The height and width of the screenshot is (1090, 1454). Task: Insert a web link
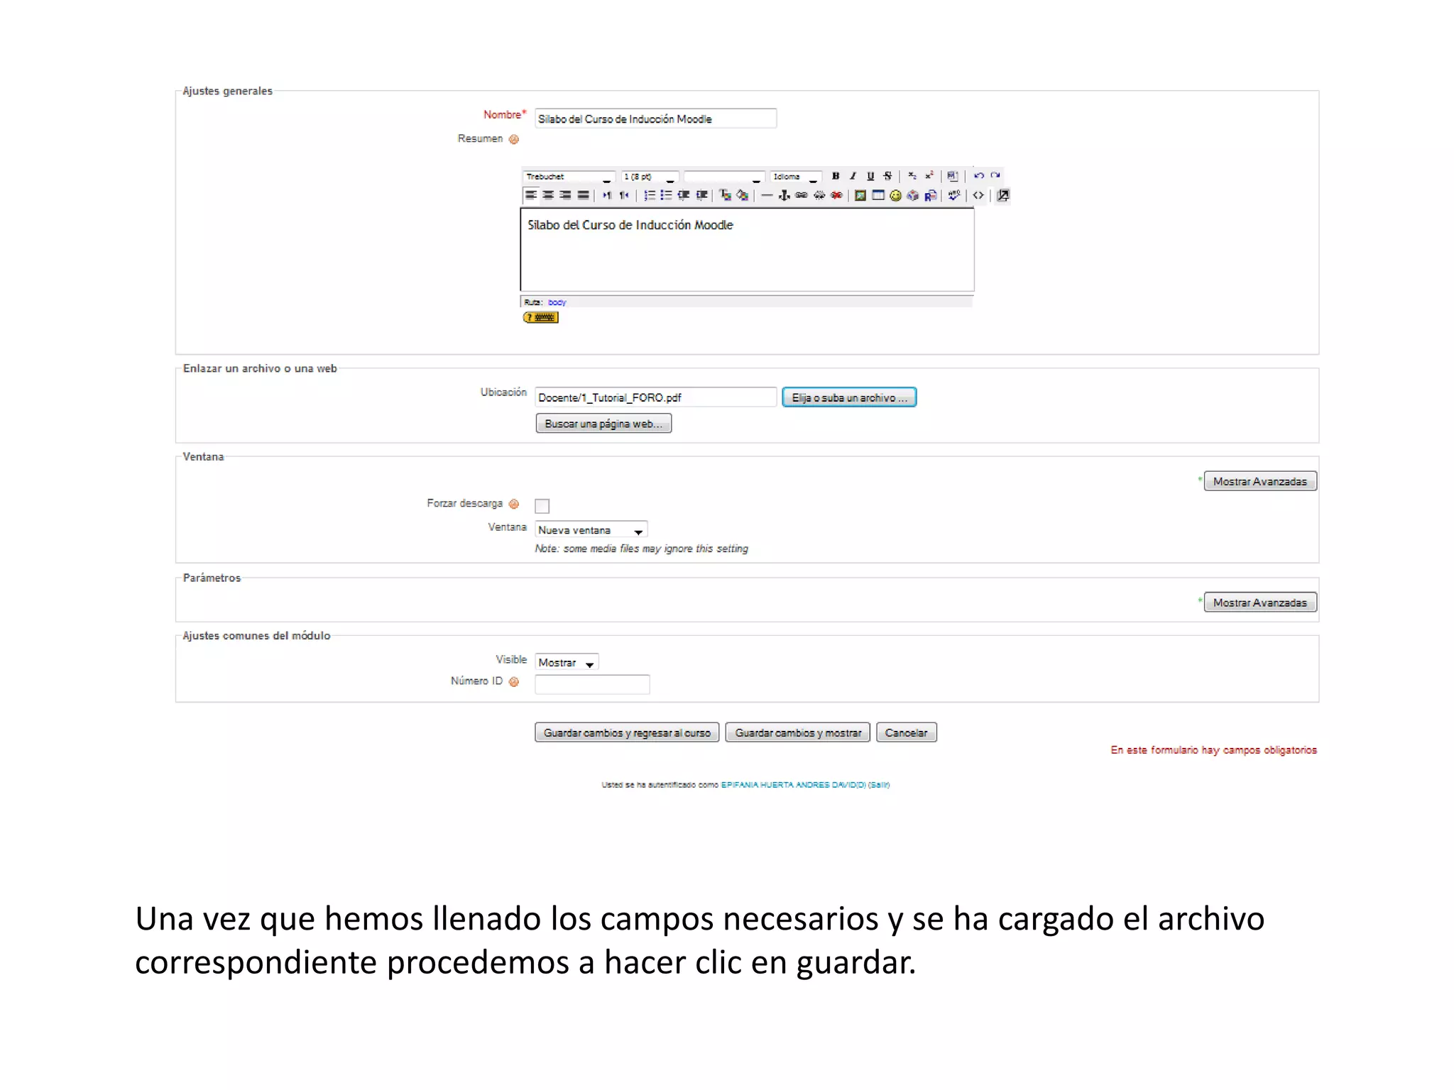[x=802, y=195]
